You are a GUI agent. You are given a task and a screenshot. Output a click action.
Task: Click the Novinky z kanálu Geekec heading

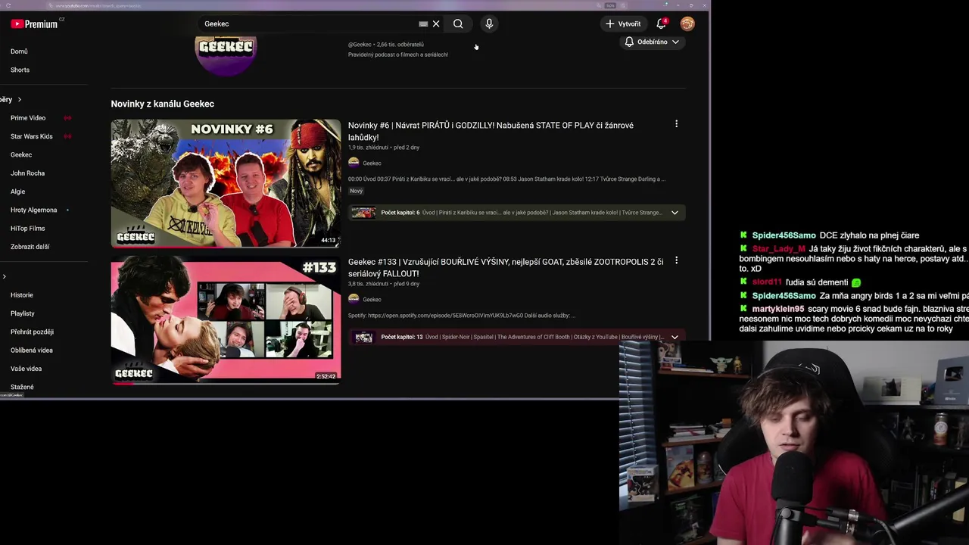click(x=162, y=104)
